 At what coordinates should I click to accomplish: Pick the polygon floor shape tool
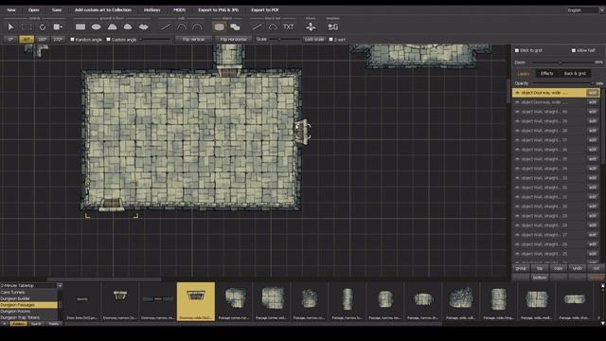click(112, 27)
